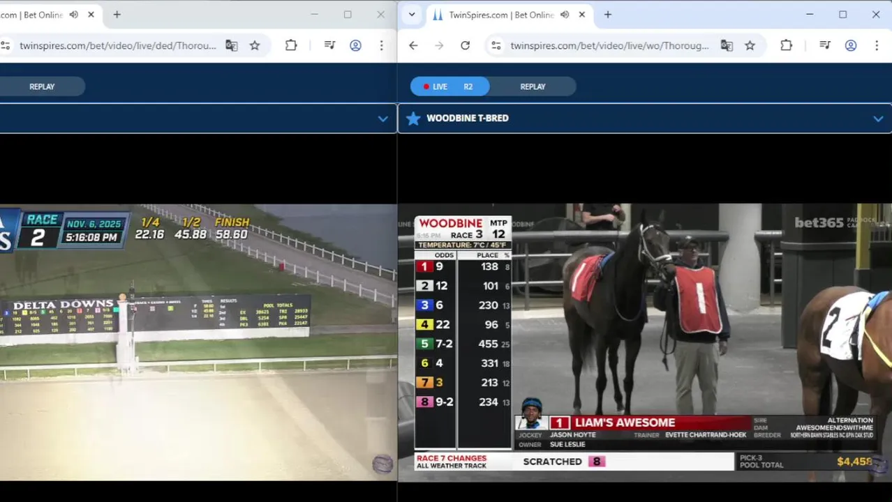Click the star icon next to WOODBINE T-BRED
This screenshot has width=892, height=502.
pyautogui.click(x=413, y=119)
